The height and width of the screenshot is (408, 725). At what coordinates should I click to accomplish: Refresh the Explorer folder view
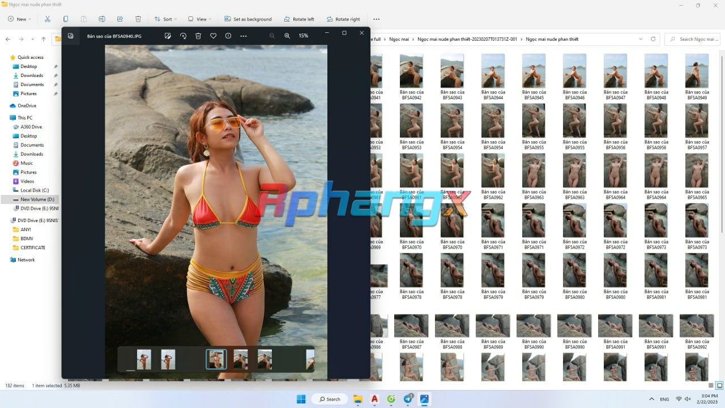653,39
